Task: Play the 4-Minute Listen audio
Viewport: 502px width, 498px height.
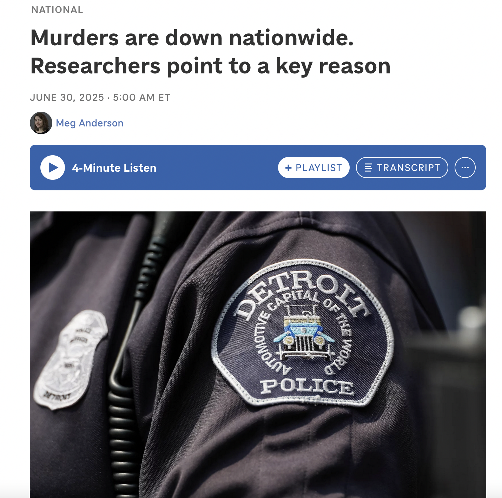Action: pos(53,168)
